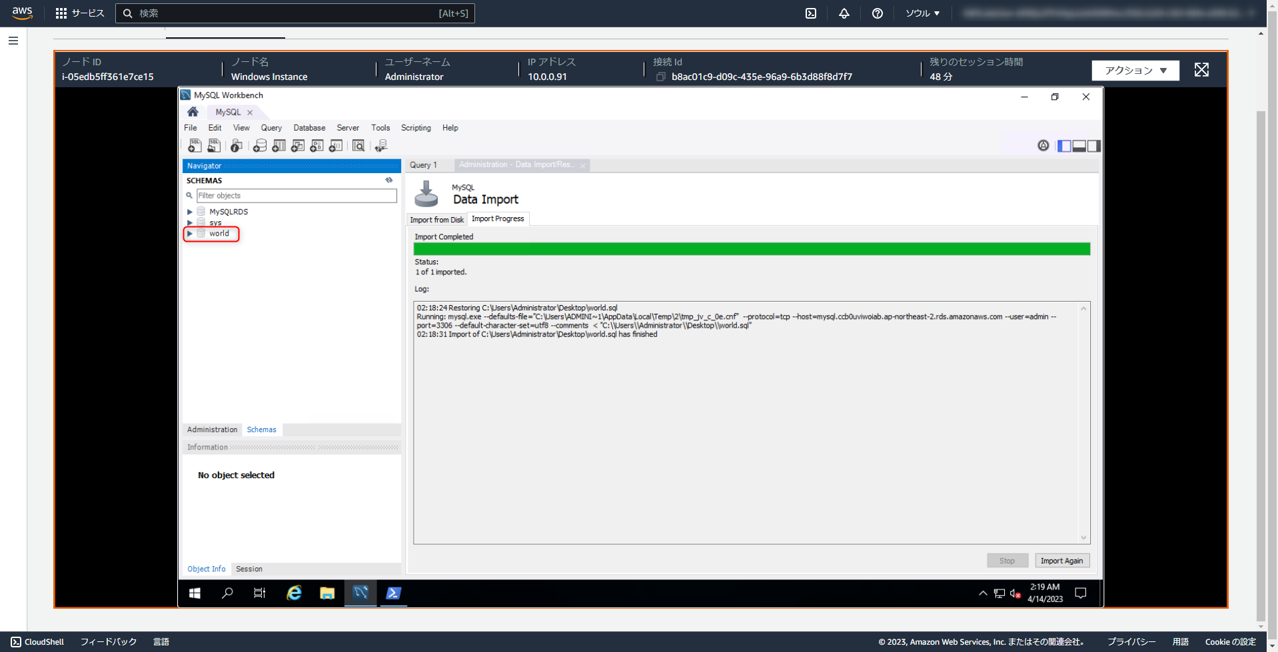
Task: Open a SQL script file in new tab
Action: click(x=214, y=145)
